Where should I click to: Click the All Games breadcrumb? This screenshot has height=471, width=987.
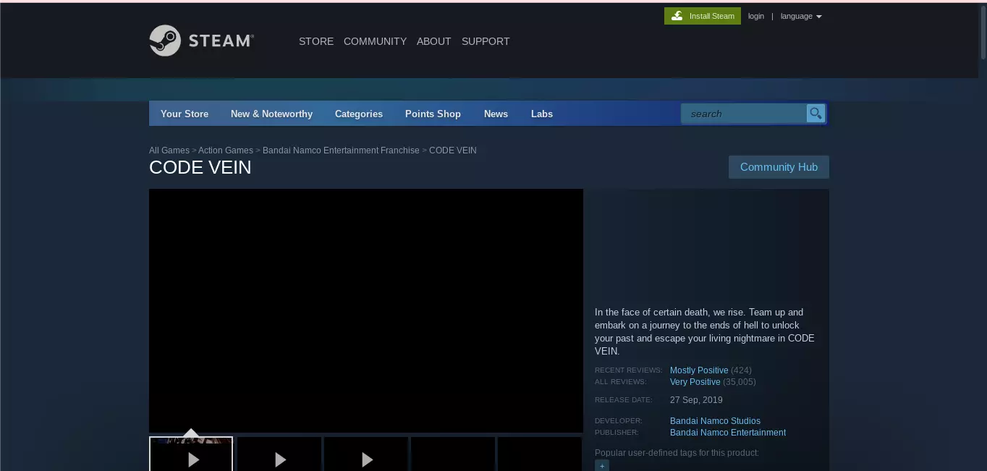click(x=169, y=150)
